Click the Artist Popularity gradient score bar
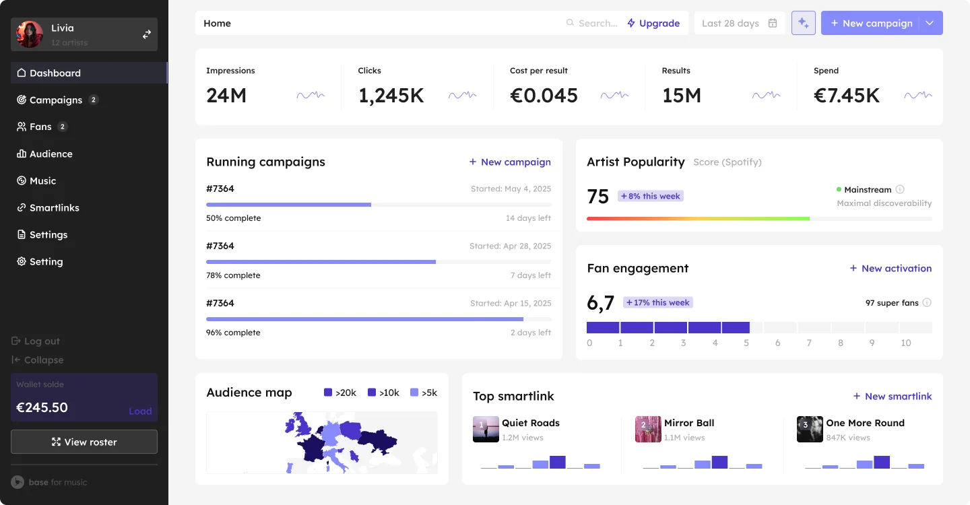This screenshot has height=505, width=970. [x=759, y=219]
